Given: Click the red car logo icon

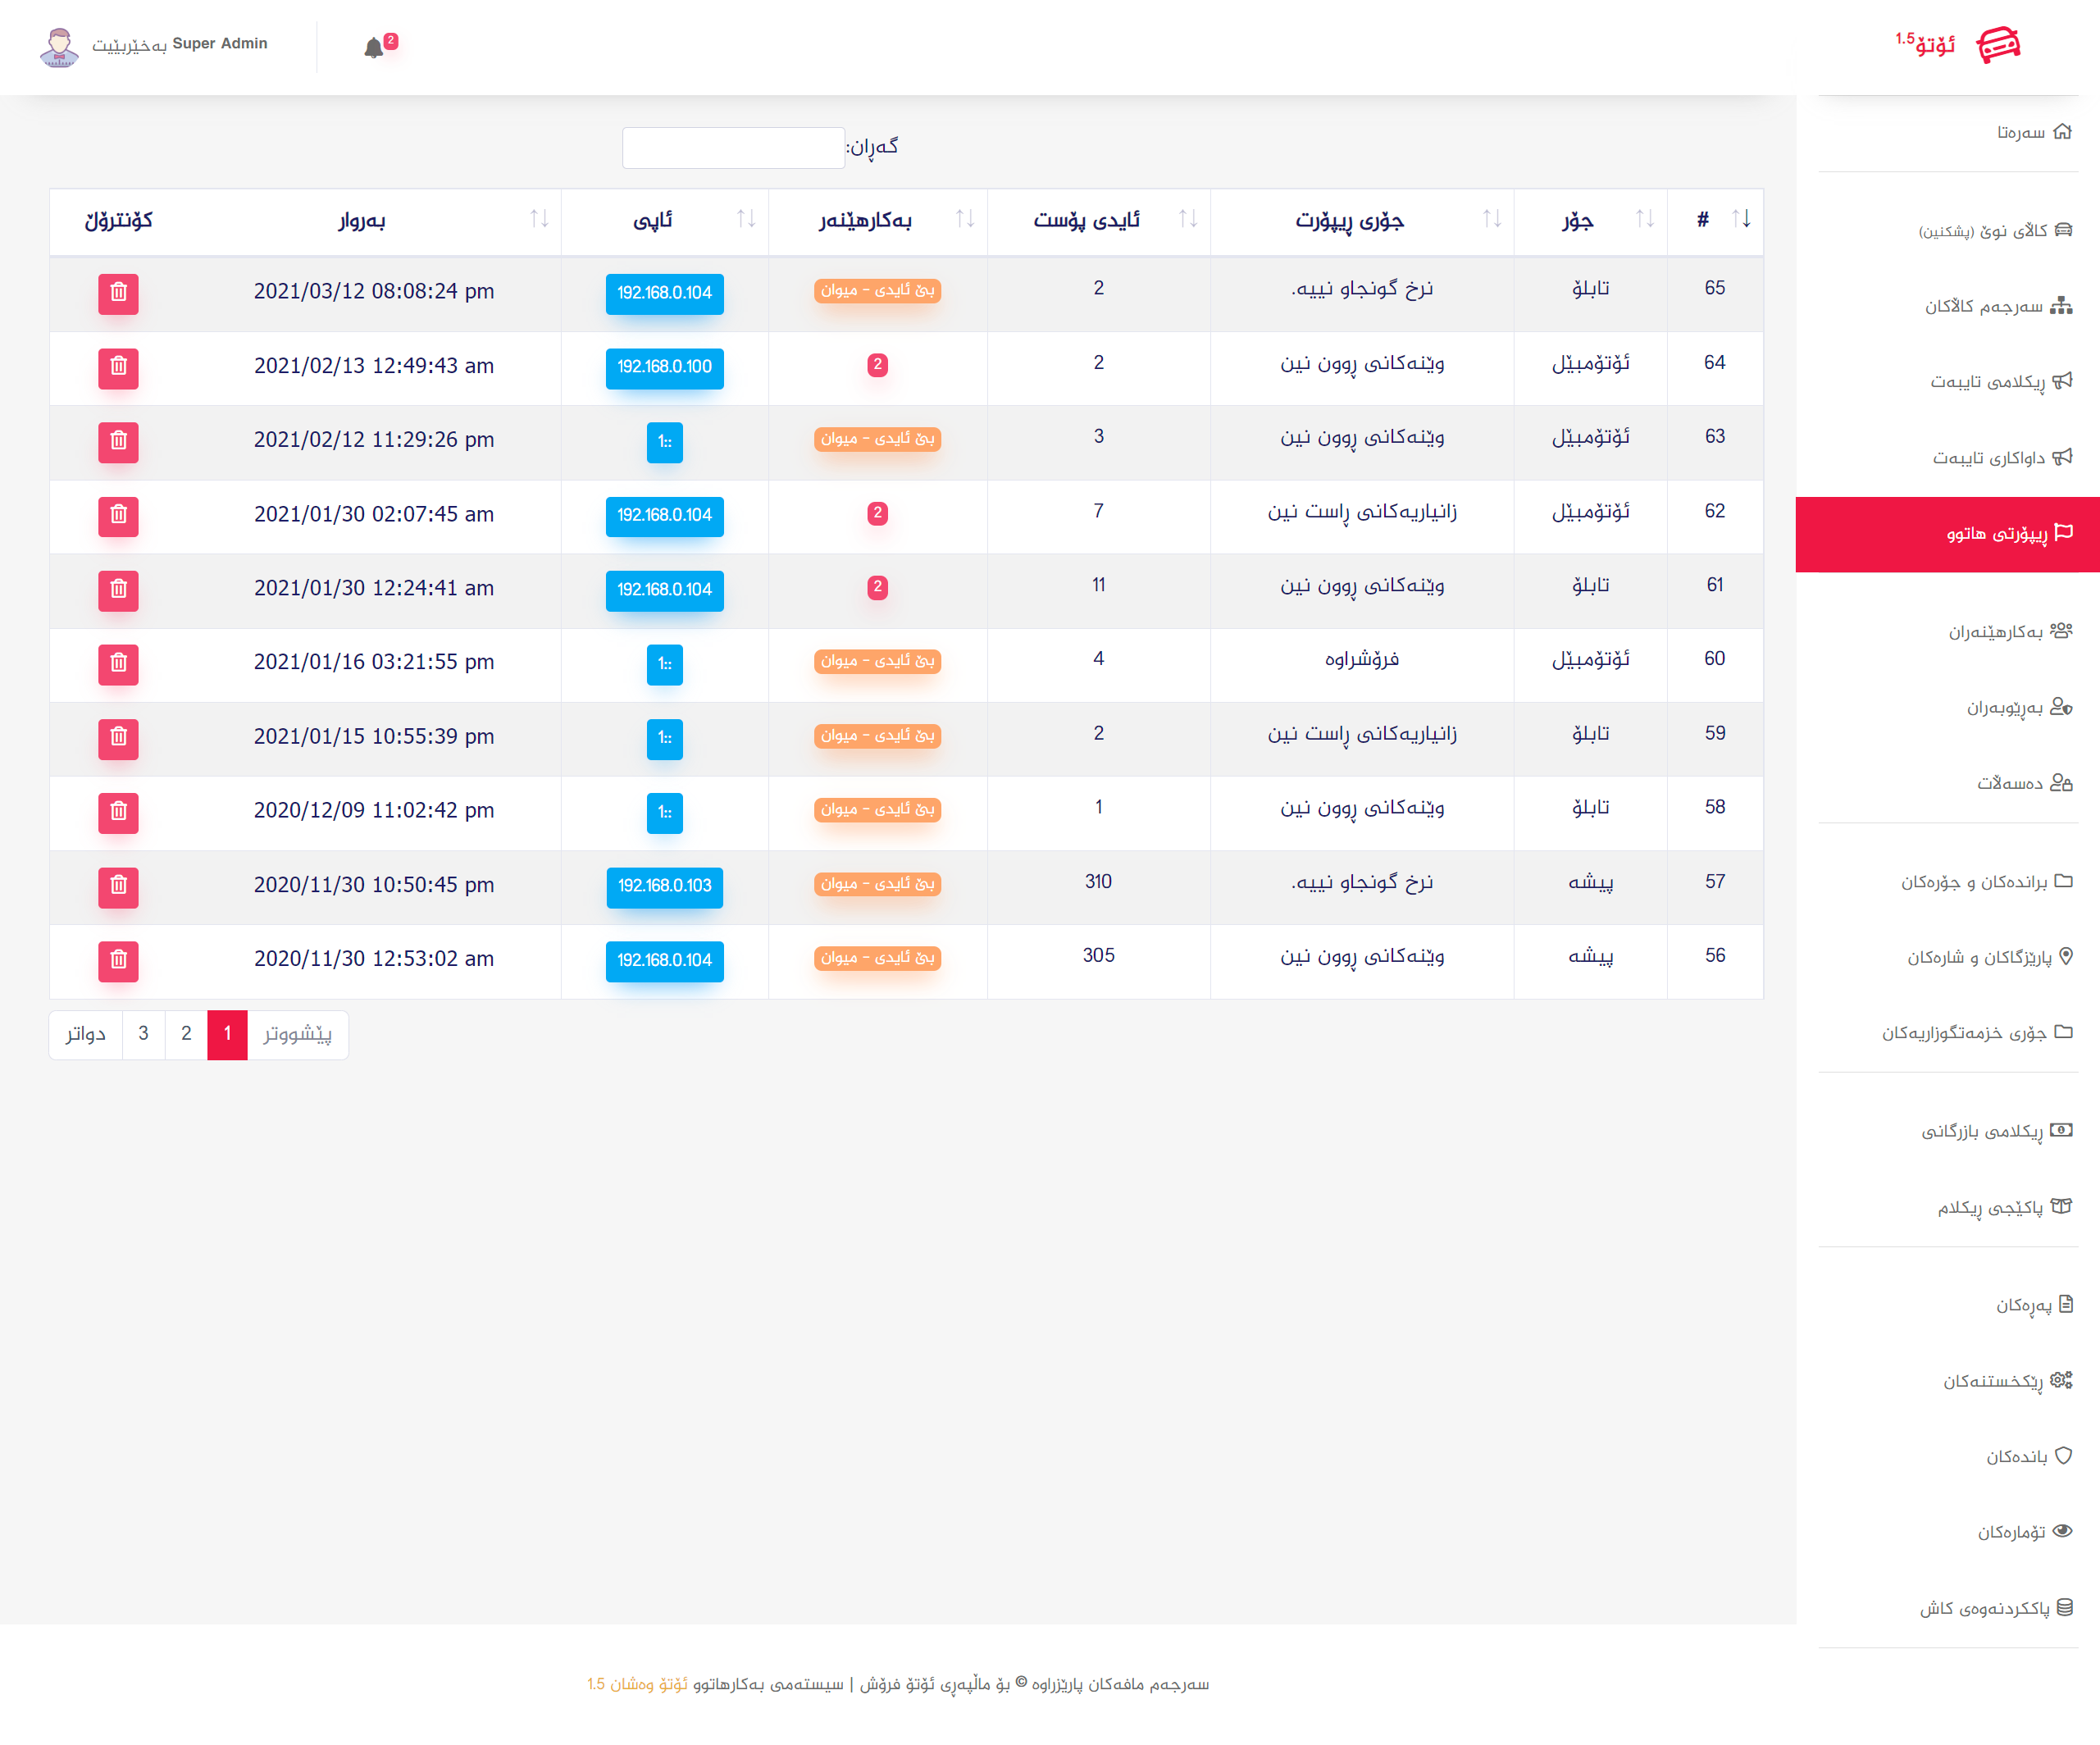Looking at the screenshot, I should pos(1998,45).
